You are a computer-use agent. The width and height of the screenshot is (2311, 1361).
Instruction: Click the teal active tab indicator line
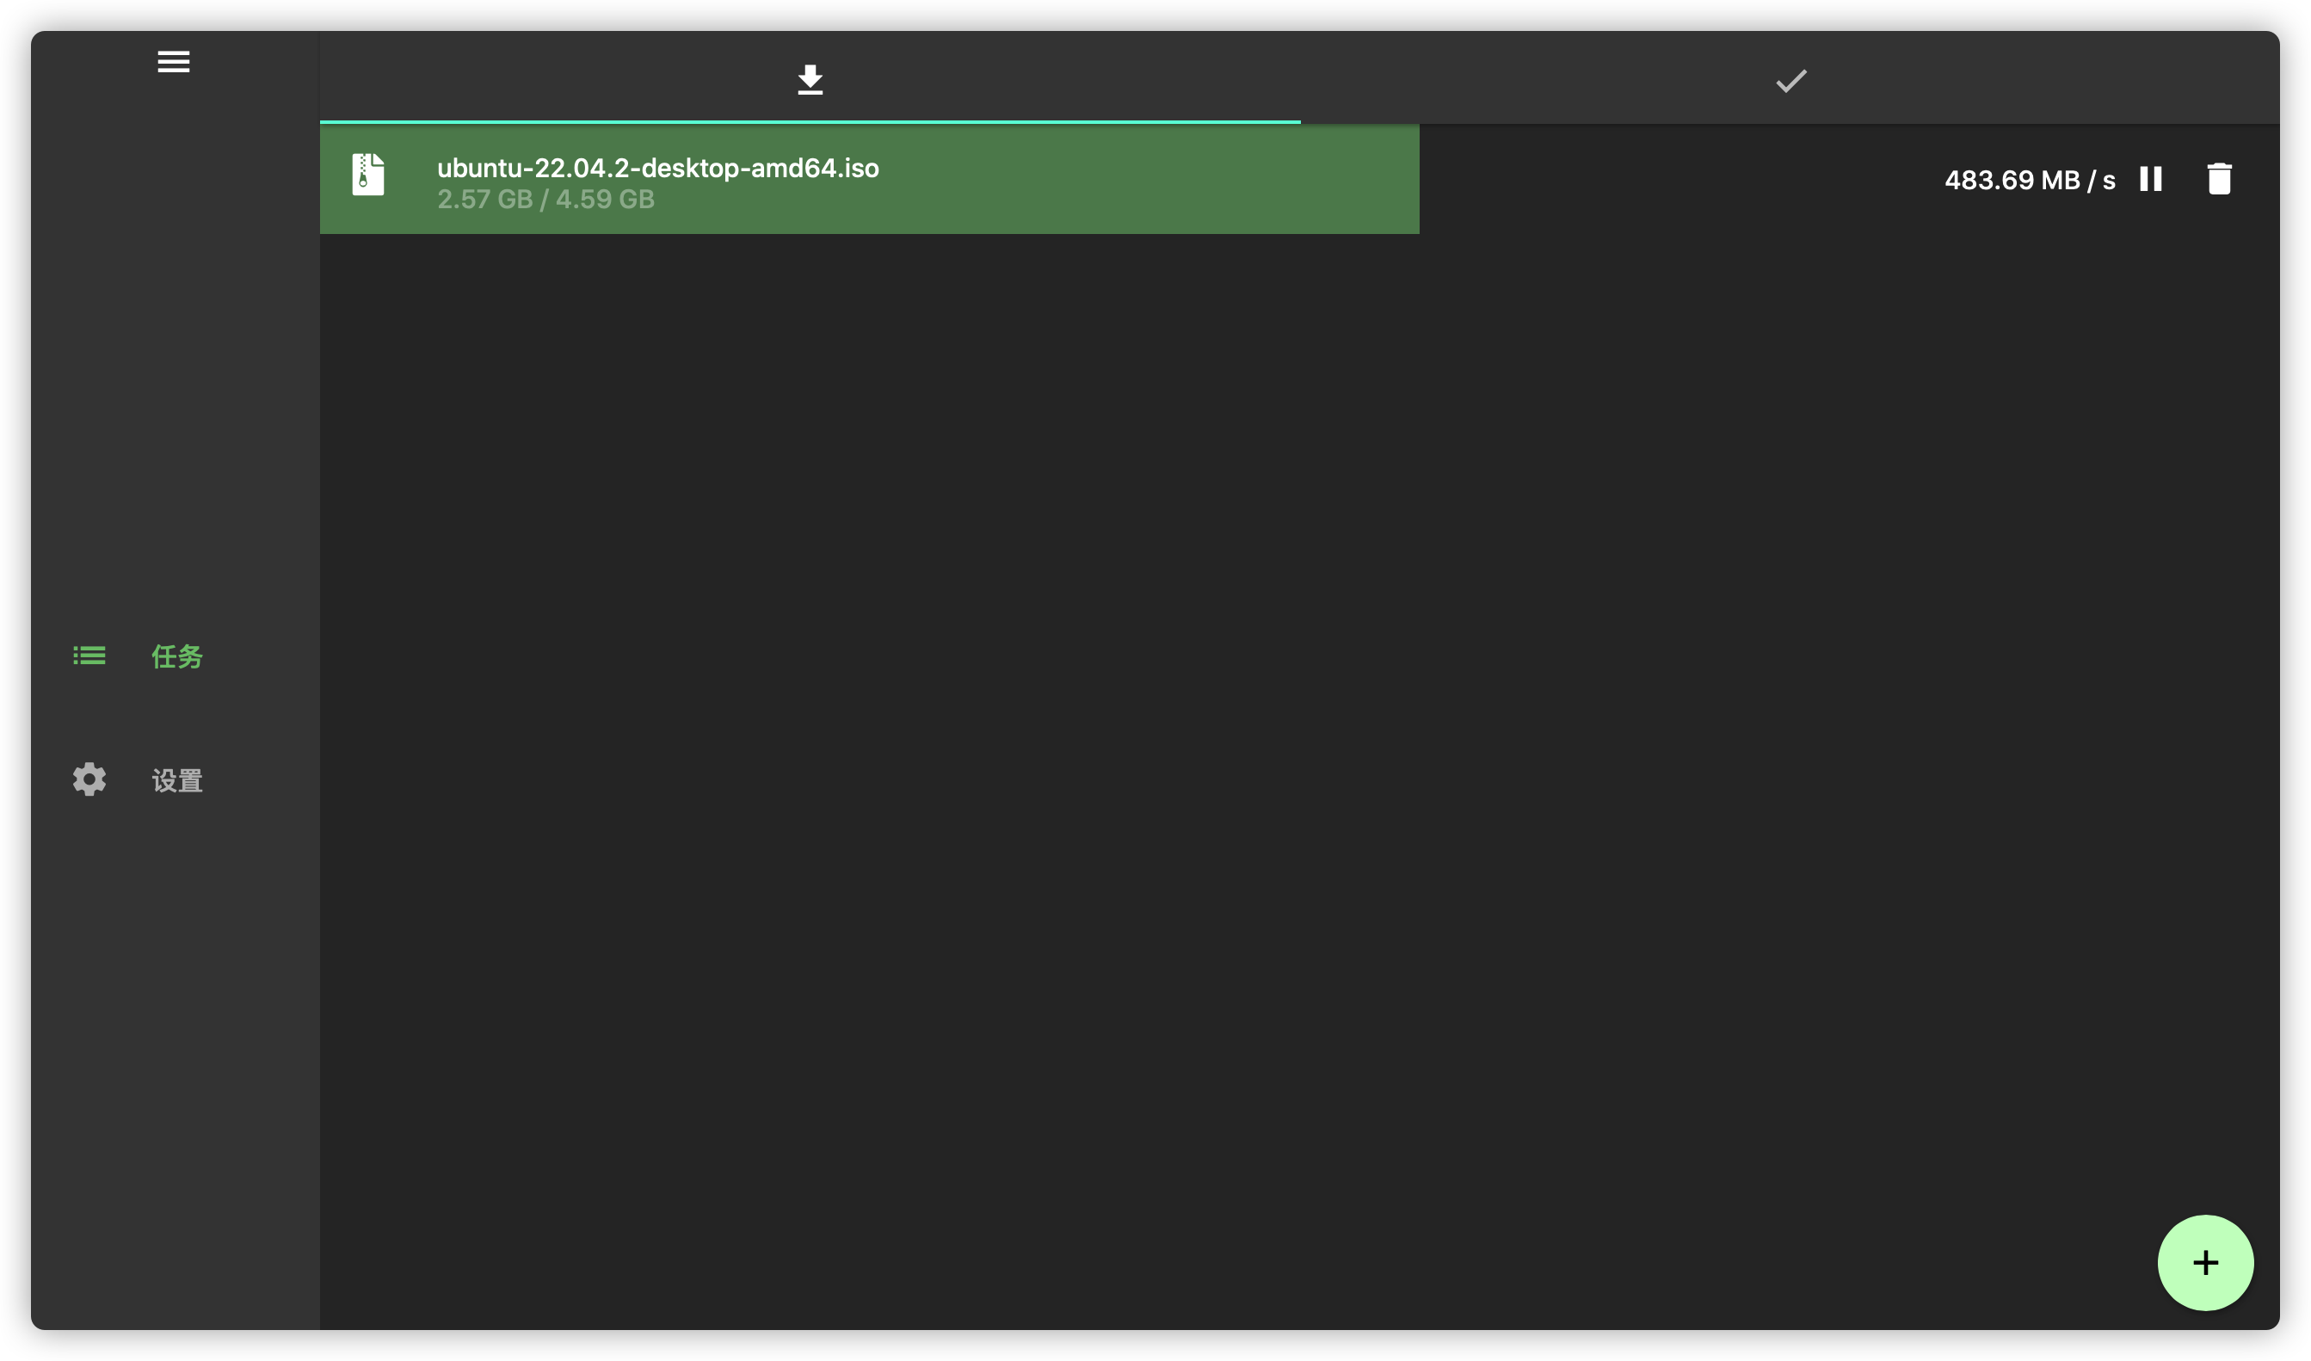810,121
